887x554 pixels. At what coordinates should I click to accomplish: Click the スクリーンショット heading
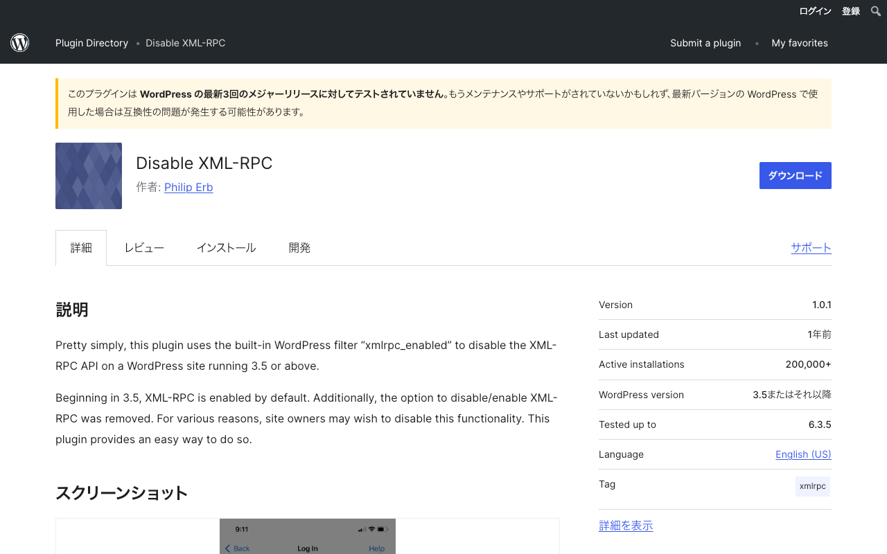point(122,493)
